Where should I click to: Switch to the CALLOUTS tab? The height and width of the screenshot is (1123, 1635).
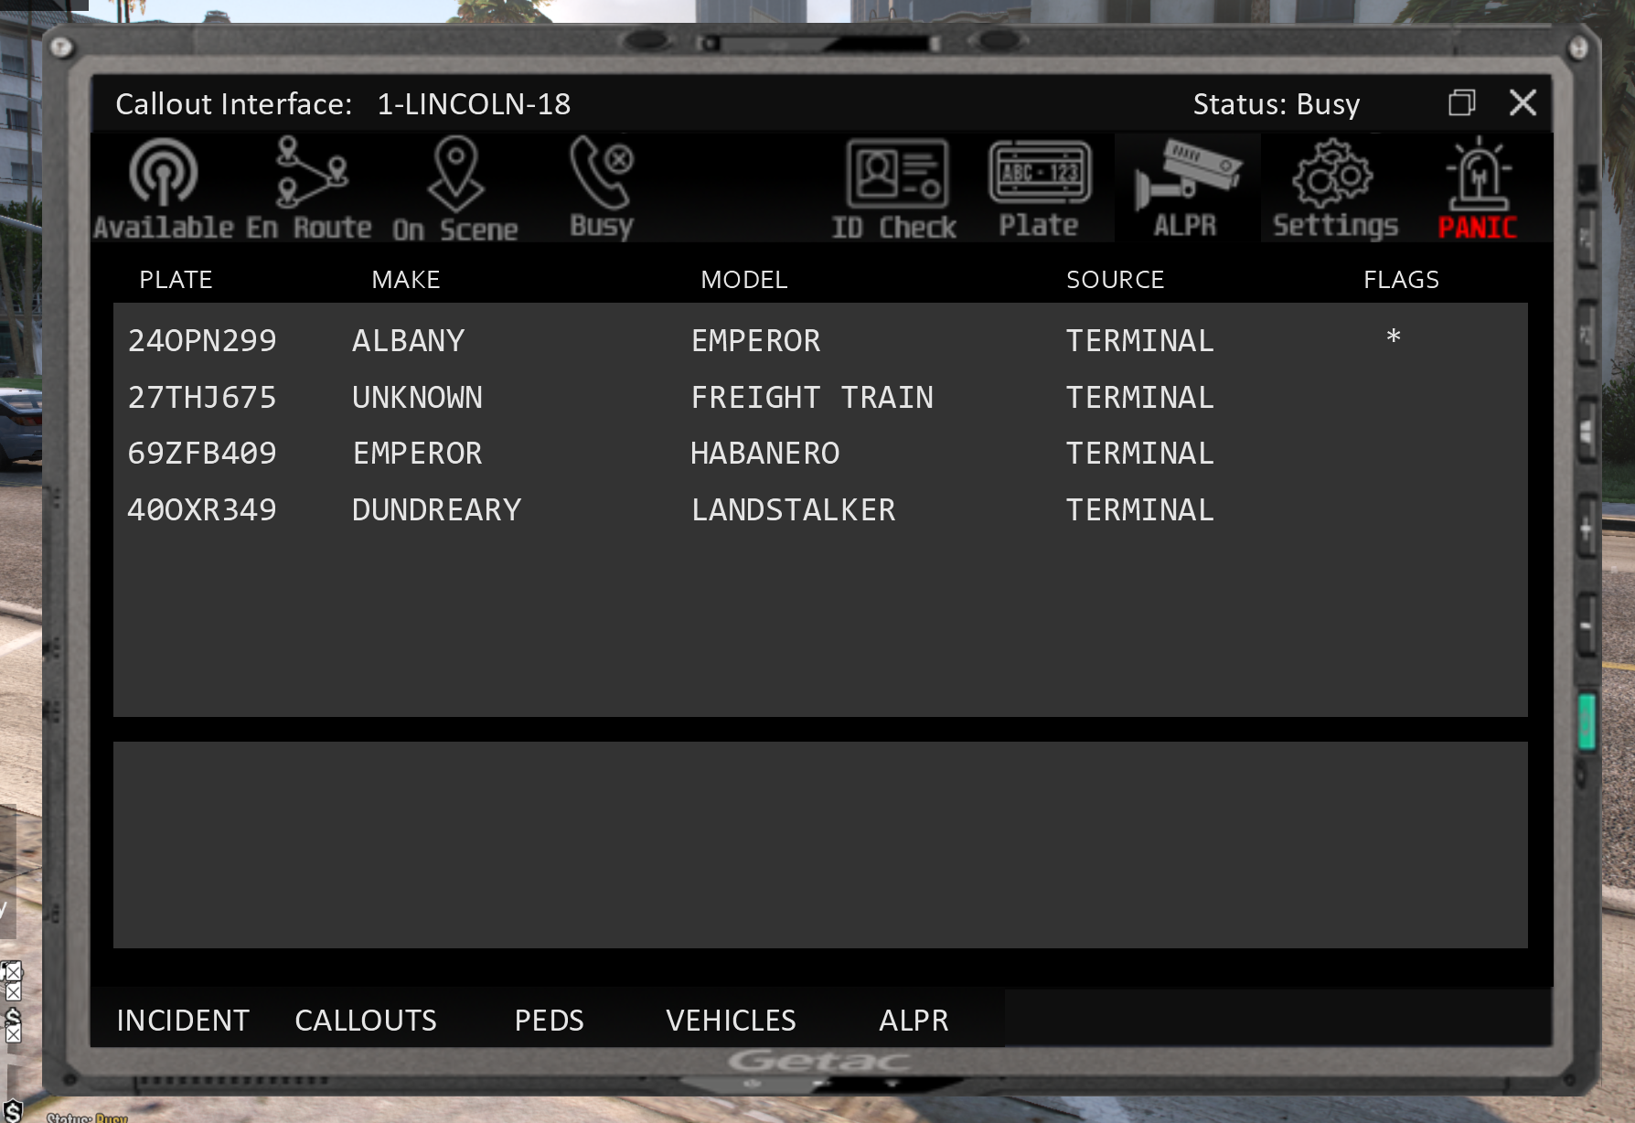pyautogui.click(x=366, y=1020)
